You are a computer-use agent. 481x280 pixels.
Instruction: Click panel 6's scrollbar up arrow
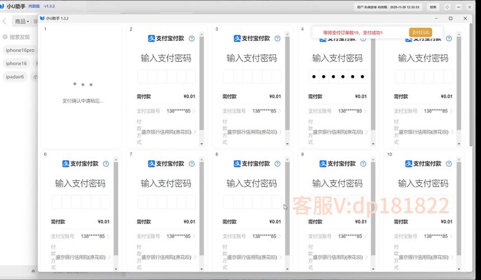[x=116, y=160]
